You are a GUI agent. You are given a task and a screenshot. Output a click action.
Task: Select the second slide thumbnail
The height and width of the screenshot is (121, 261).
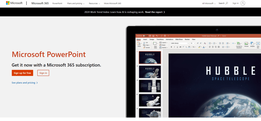[x=150, y=72]
